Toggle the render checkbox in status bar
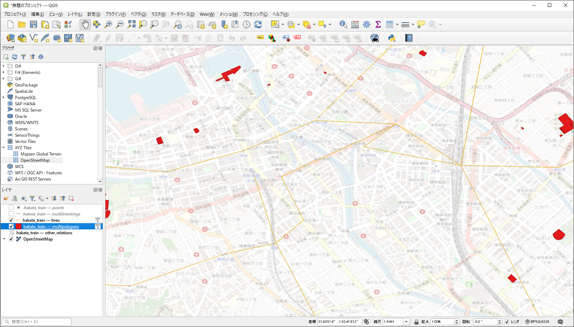 point(507,322)
